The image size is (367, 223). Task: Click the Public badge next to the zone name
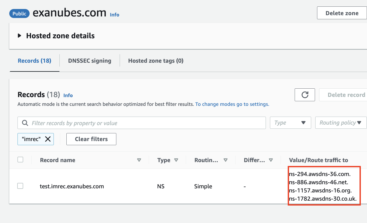click(19, 14)
